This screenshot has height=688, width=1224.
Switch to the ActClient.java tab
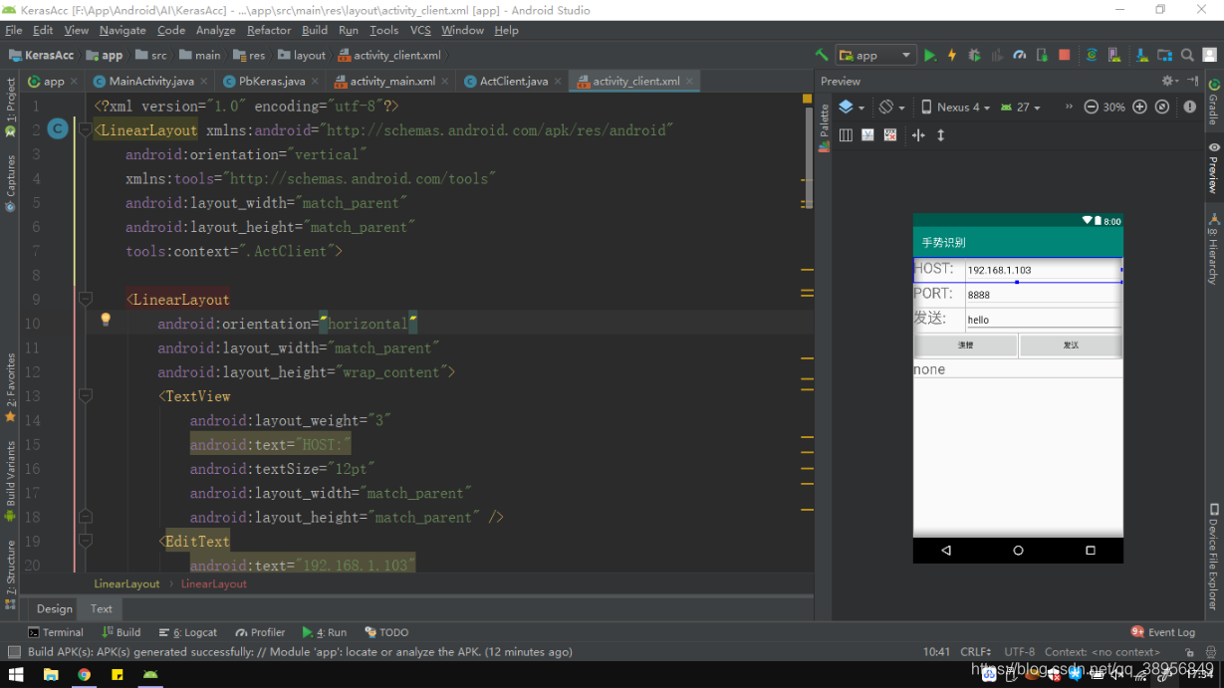tap(514, 81)
